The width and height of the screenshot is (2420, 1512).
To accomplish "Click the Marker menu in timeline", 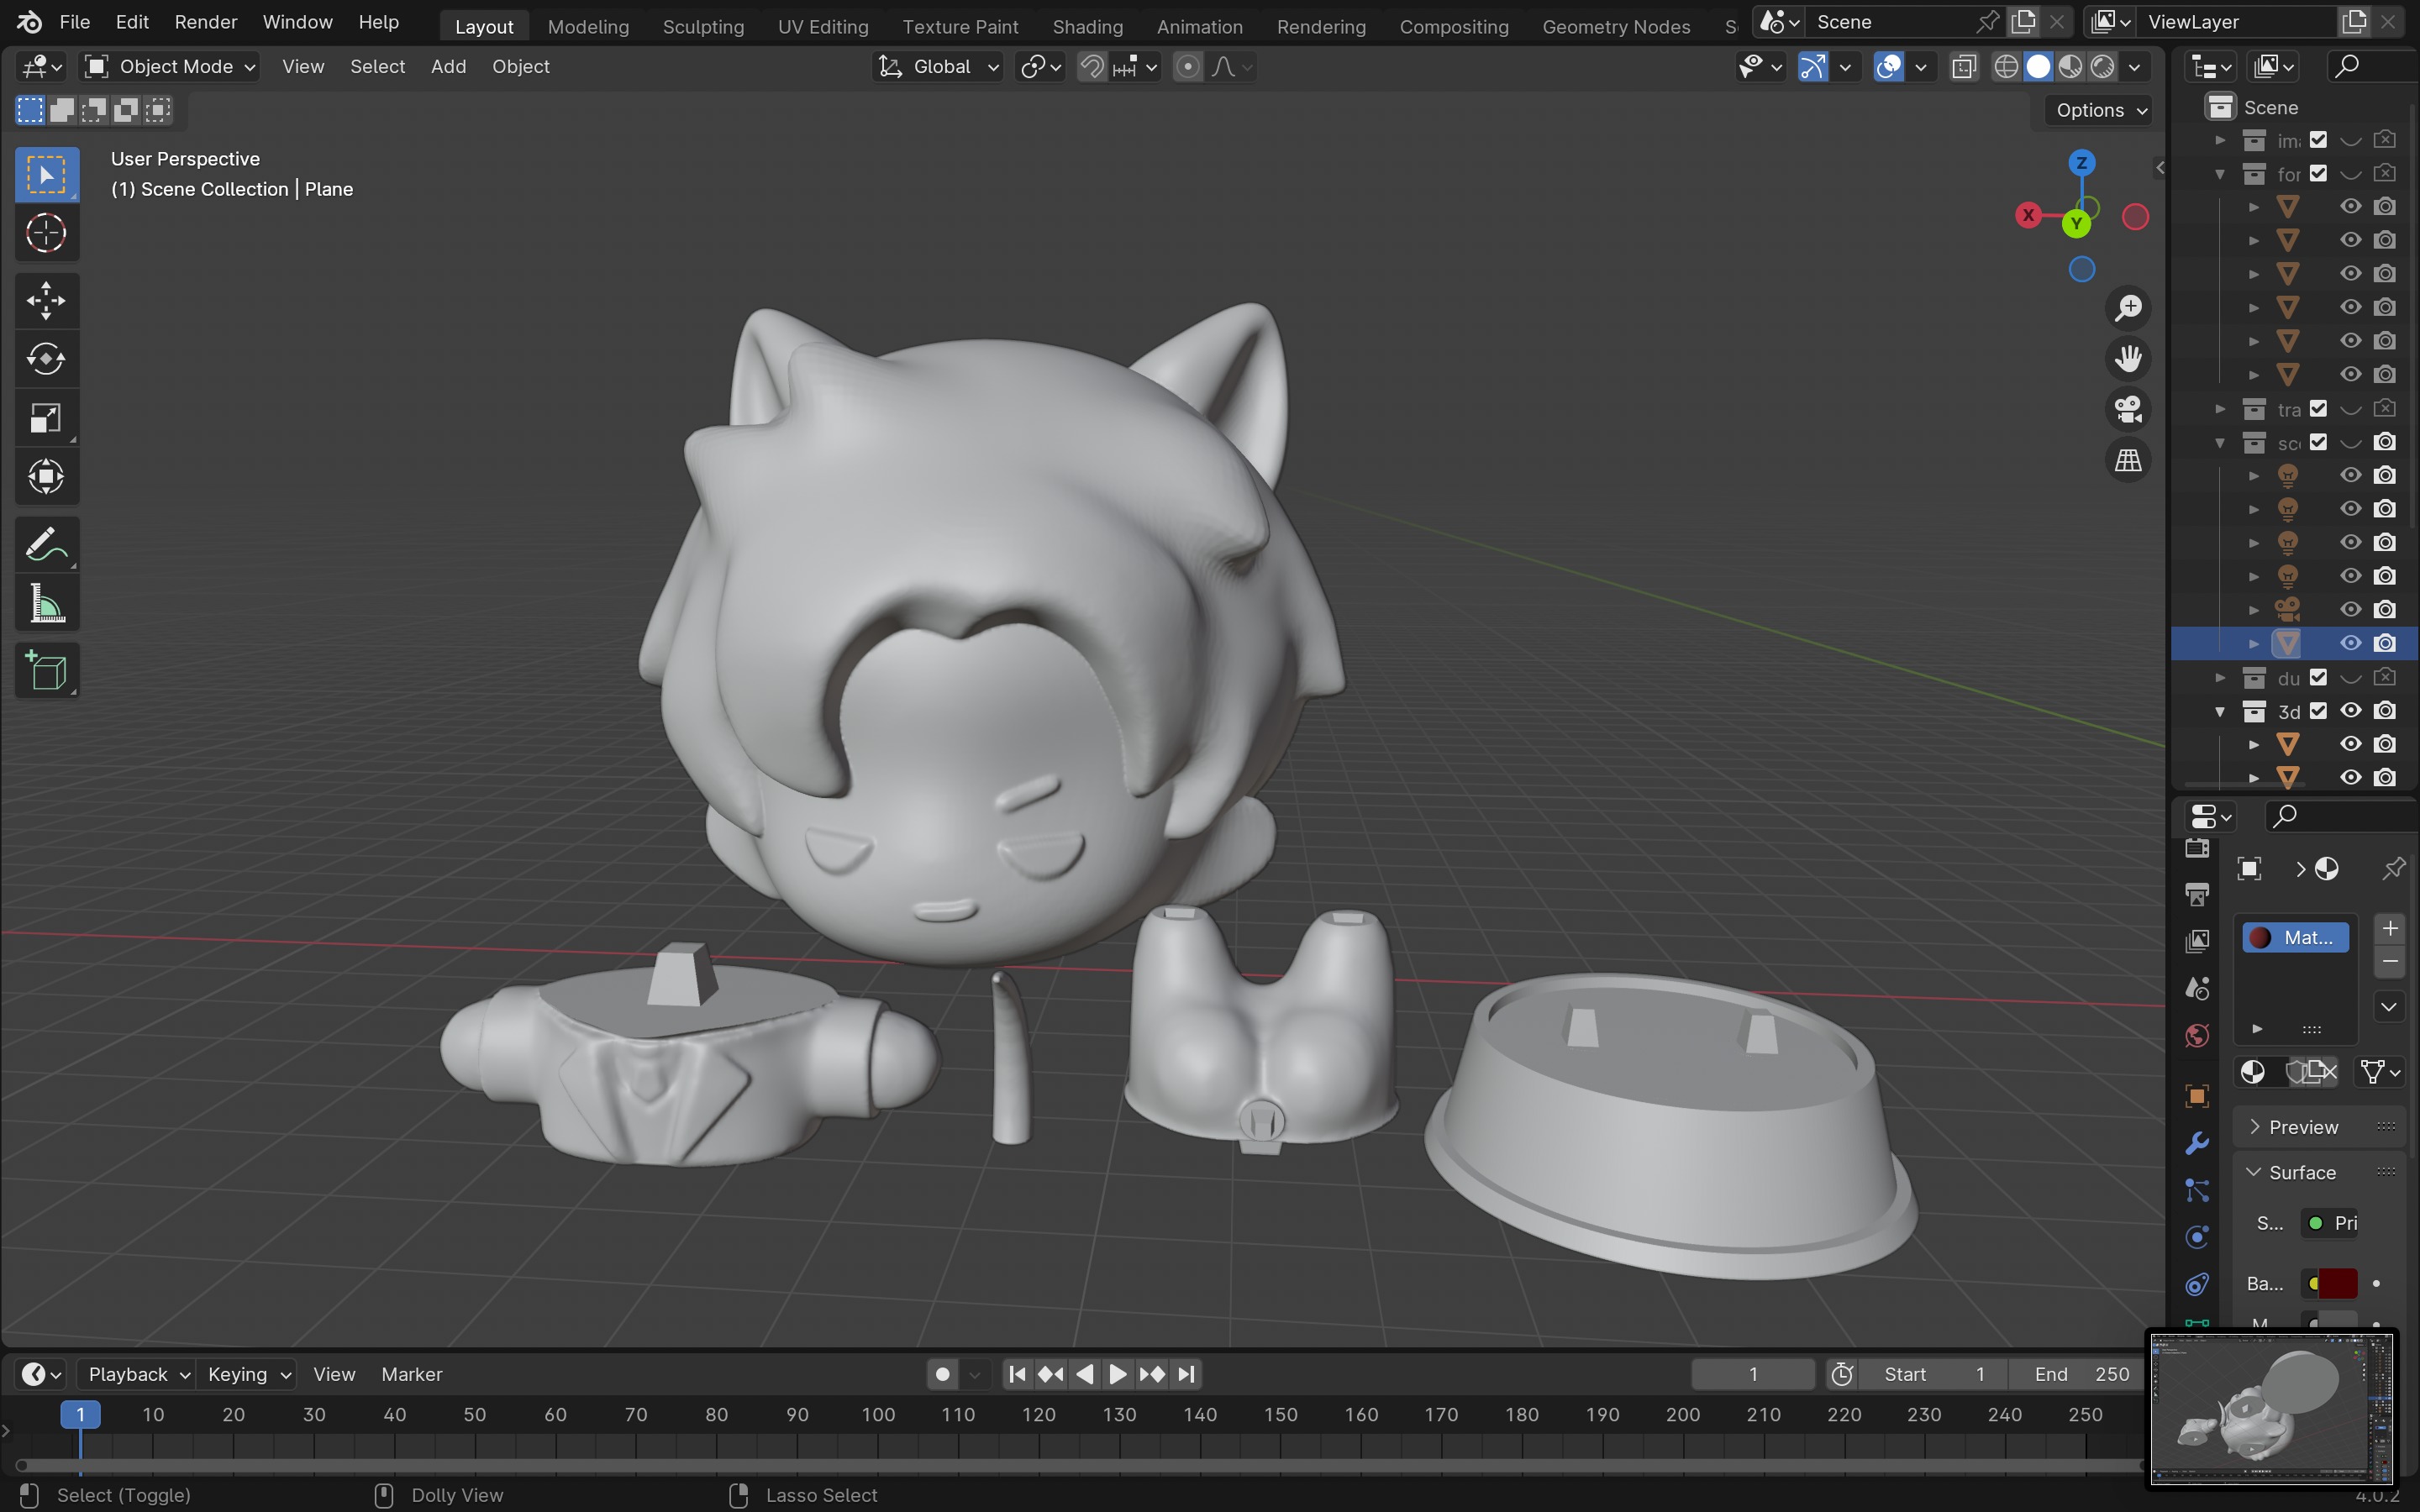I will coord(411,1374).
